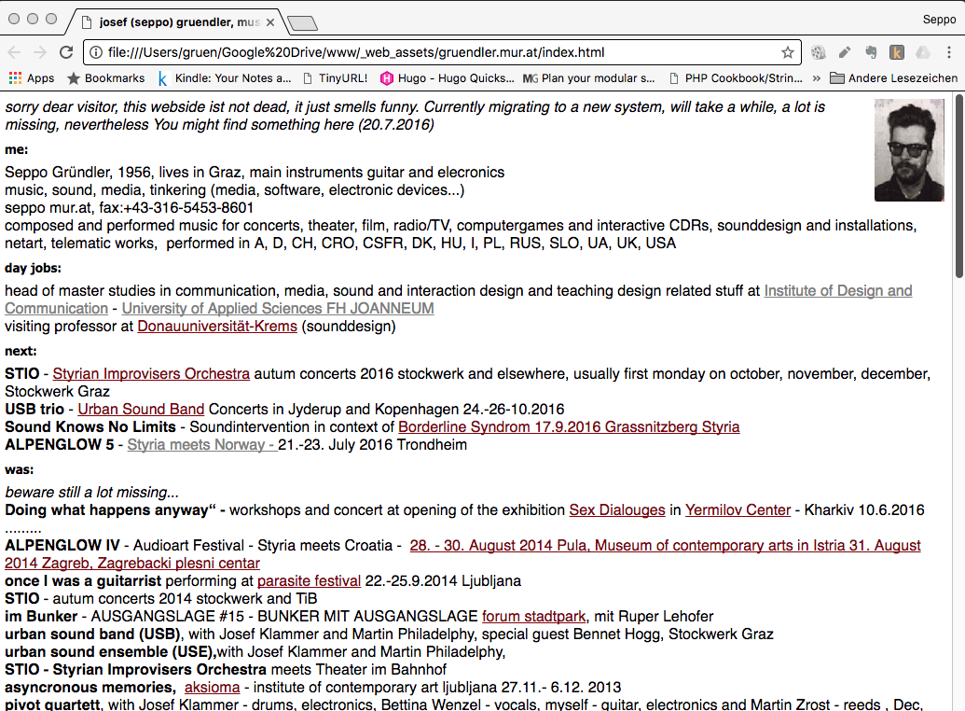This screenshot has height=711, width=965.
Task: Open the Apps grid shortcut
Action: pyautogui.click(x=32, y=78)
